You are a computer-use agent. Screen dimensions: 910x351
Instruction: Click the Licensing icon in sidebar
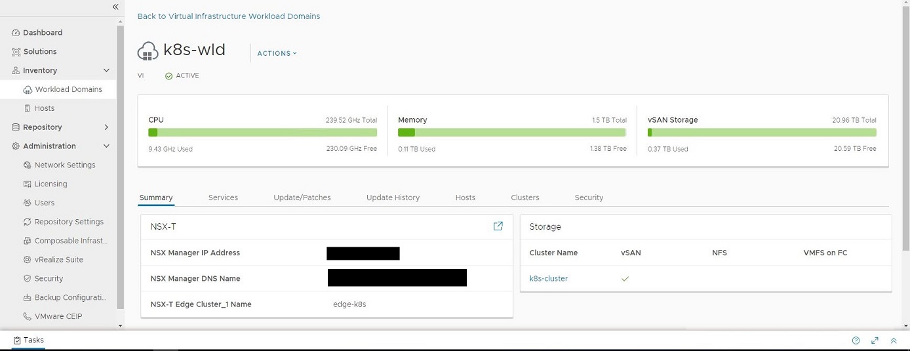pyautogui.click(x=28, y=184)
